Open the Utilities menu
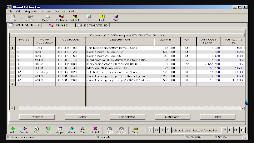The width and height of the screenshot is (254, 143). [45, 11]
